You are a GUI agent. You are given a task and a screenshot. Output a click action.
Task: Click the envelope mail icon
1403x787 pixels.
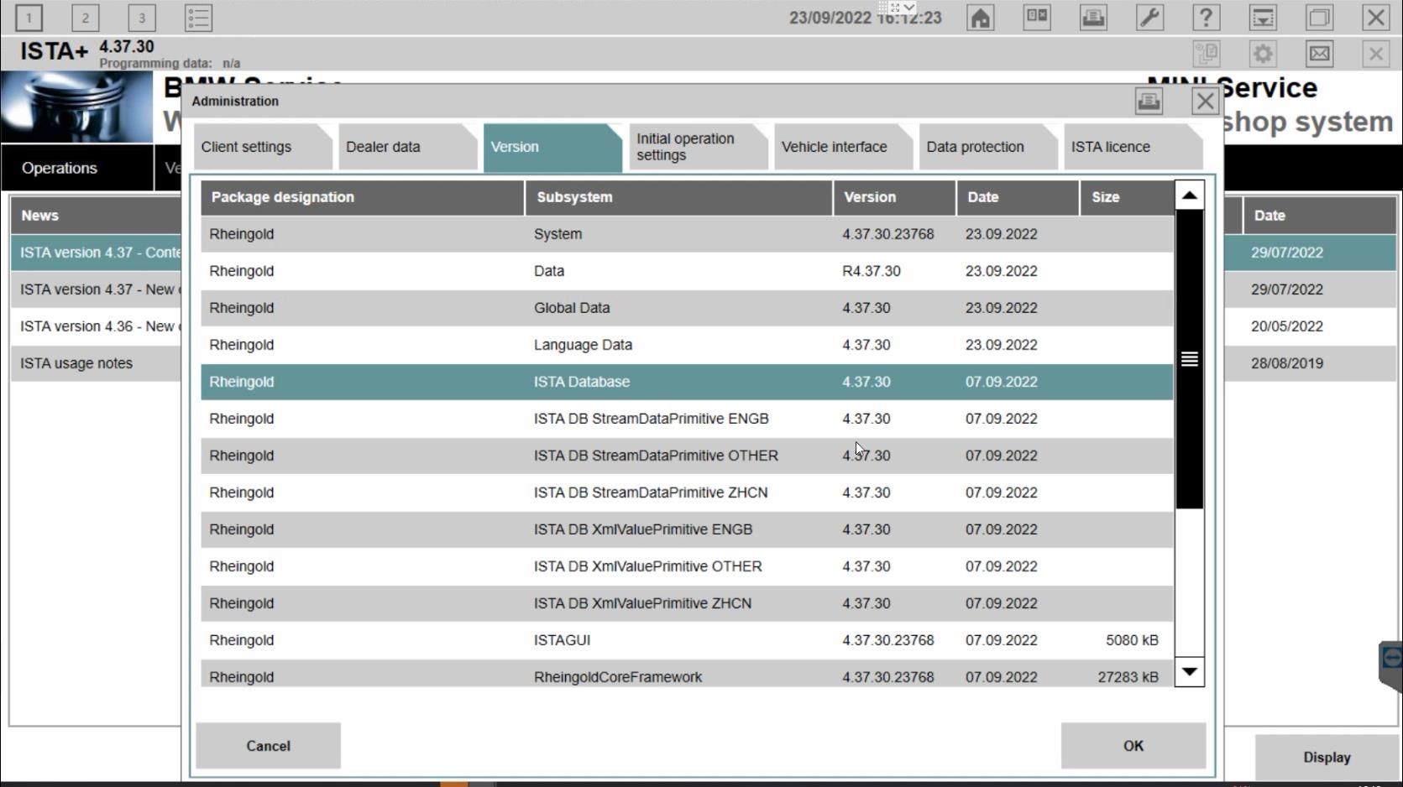tap(1319, 55)
